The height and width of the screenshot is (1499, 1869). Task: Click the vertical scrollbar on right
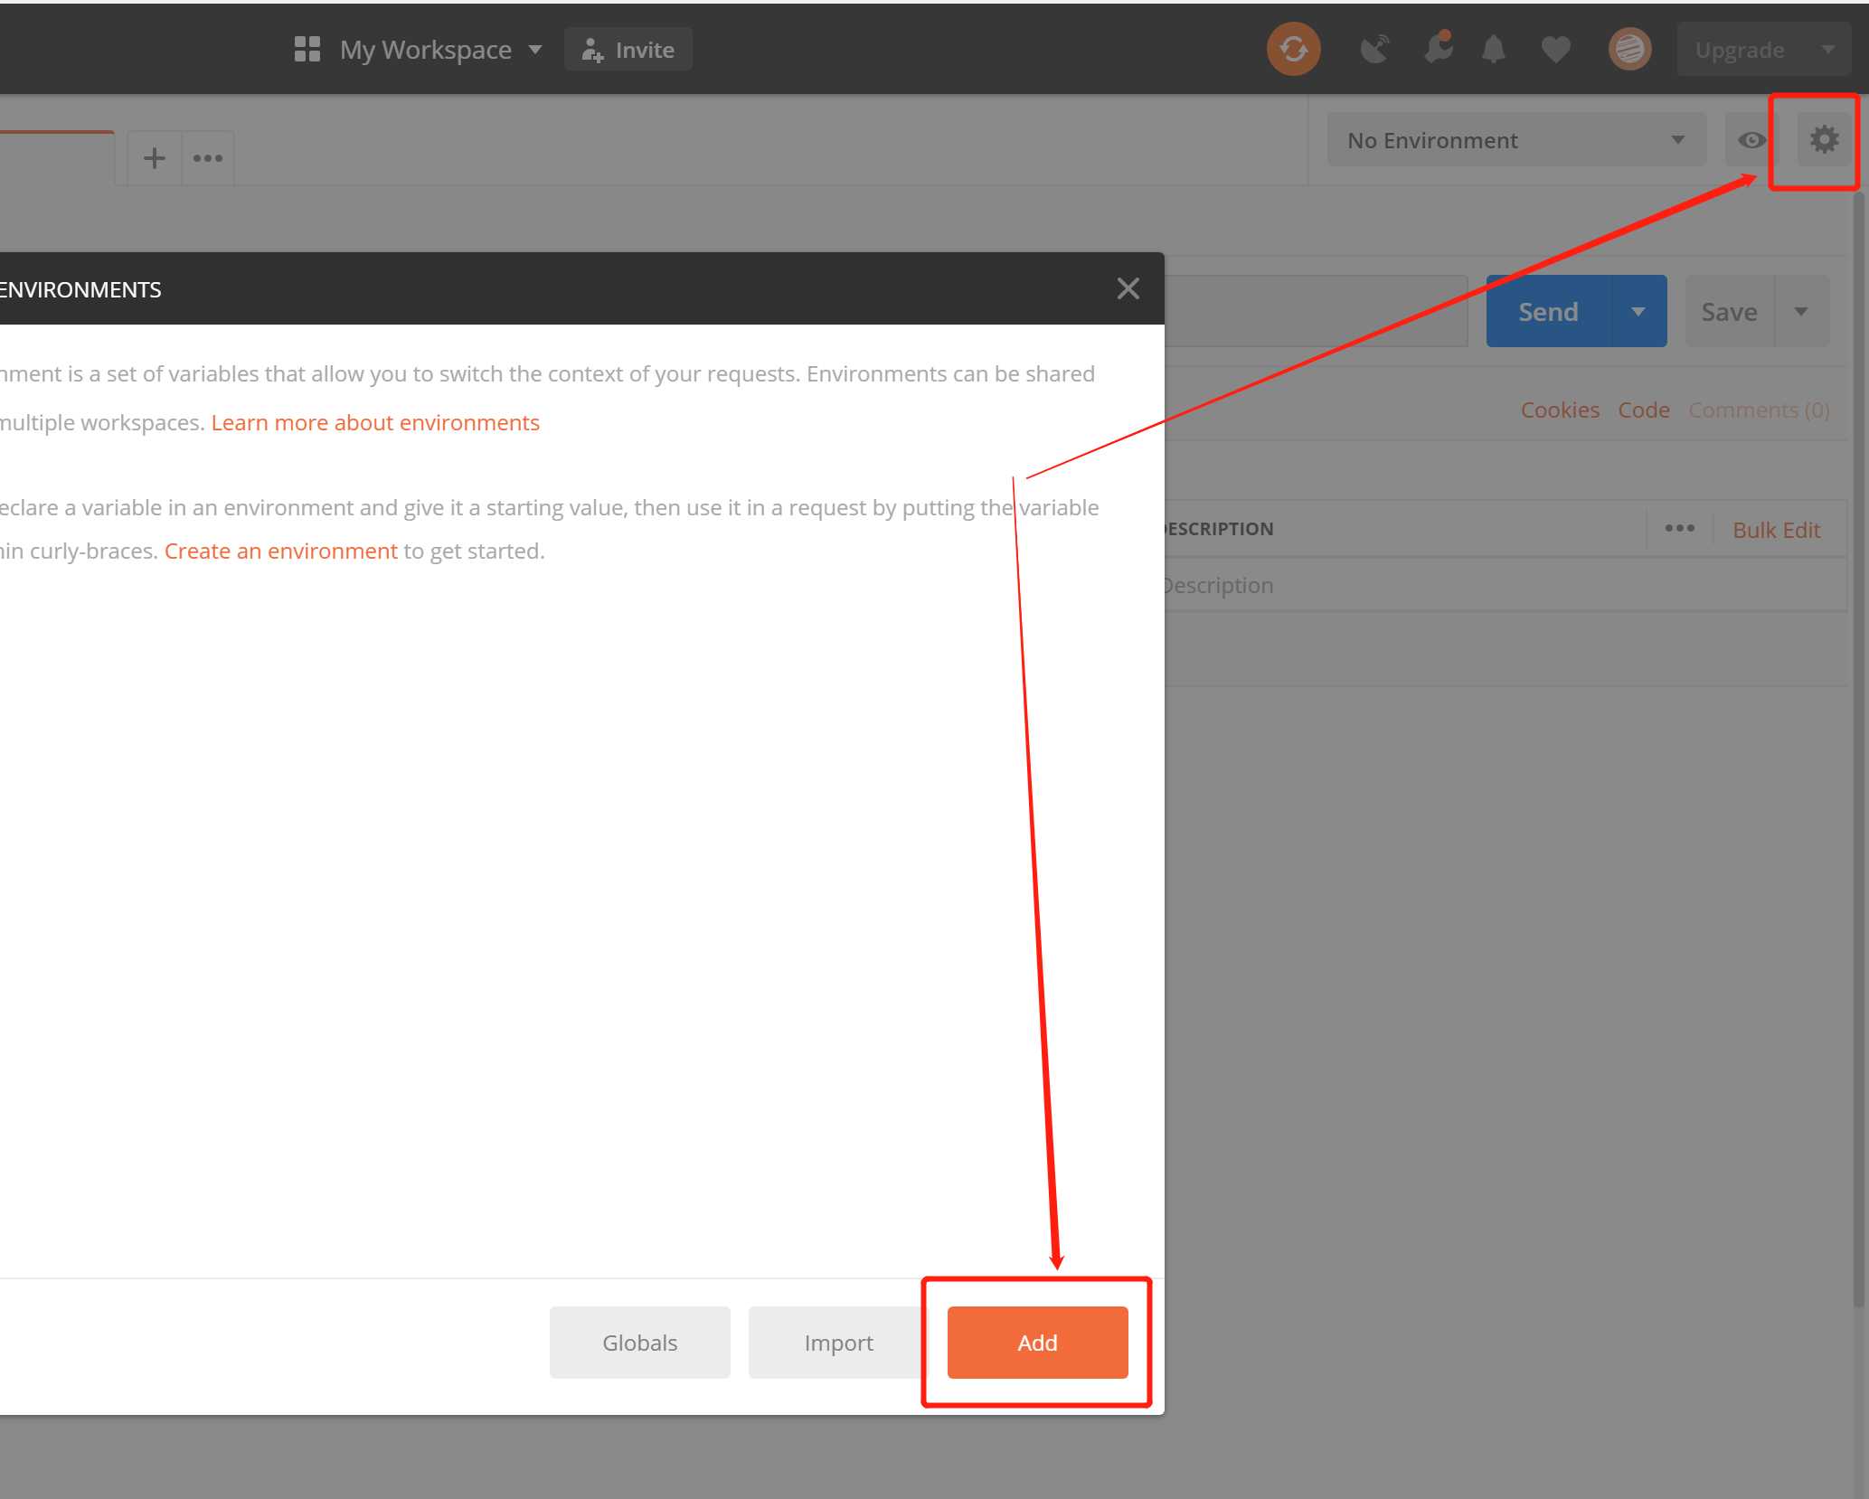coord(1860,750)
